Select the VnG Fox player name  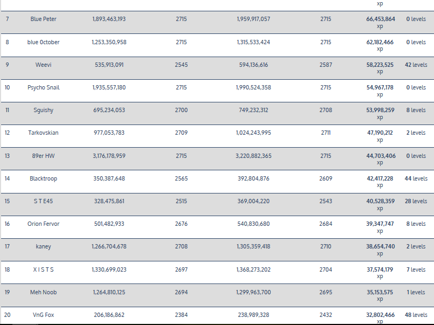(x=43, y=315)
